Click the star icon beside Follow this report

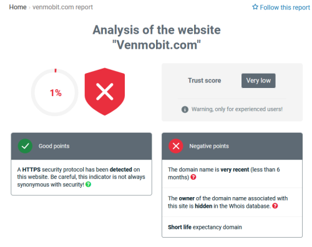[255, 7]
